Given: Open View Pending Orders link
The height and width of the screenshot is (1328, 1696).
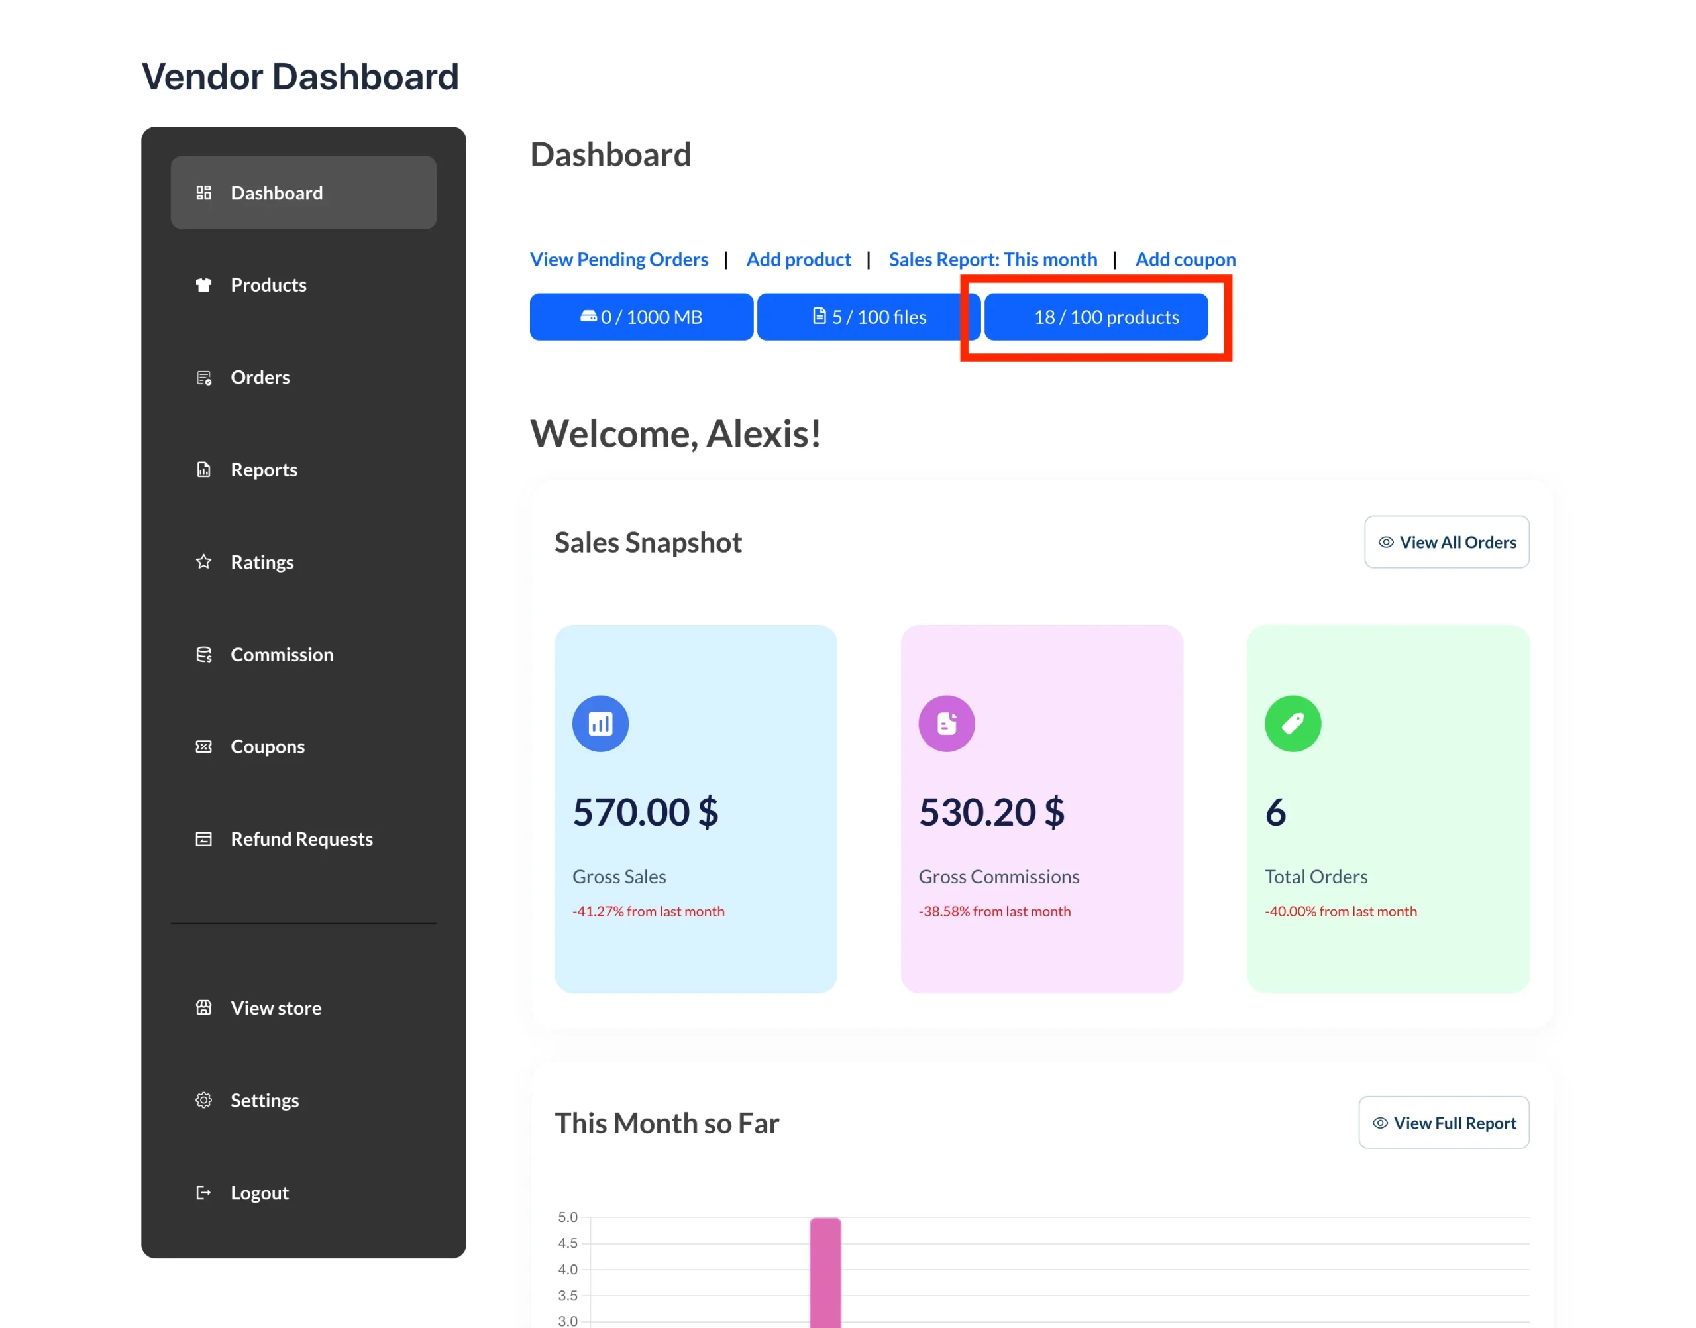Looking at the screenshot, I should click(619, 259).
